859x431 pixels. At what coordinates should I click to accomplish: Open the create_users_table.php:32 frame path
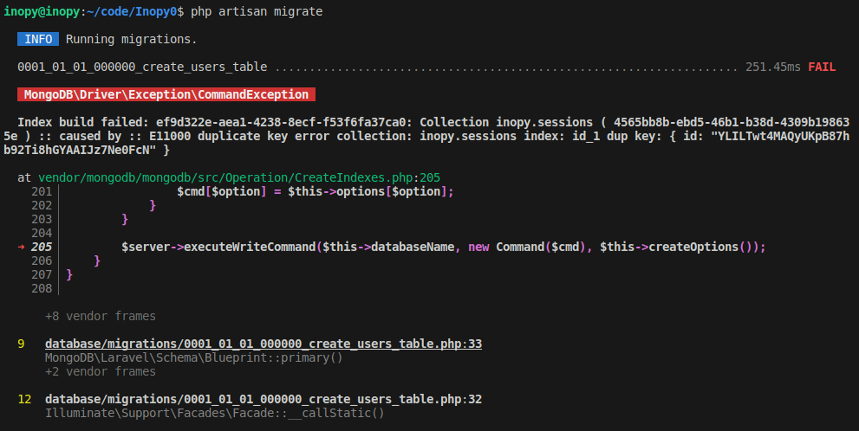click(x=264, y=399)
